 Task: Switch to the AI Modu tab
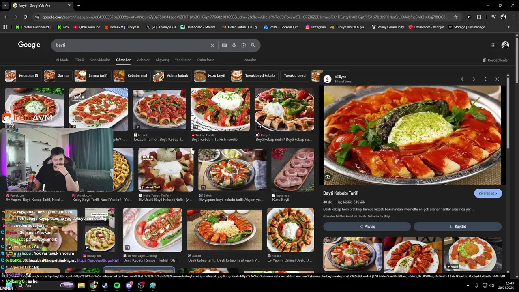[62, 60]
